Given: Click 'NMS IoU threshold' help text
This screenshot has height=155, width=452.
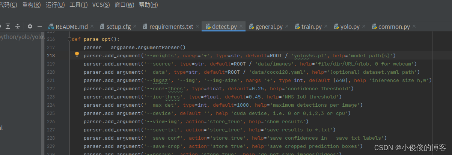Looking at the screenshot, I should coord(311,97).
